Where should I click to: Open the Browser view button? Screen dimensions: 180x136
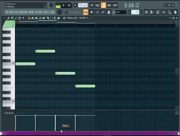point(169,12)
